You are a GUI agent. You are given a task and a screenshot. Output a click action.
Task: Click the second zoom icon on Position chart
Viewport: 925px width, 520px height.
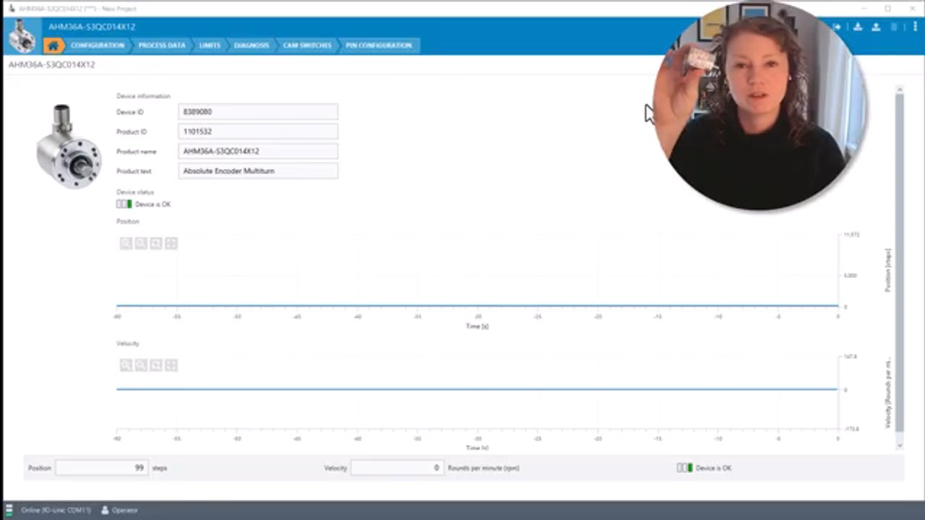click(141, 243)
